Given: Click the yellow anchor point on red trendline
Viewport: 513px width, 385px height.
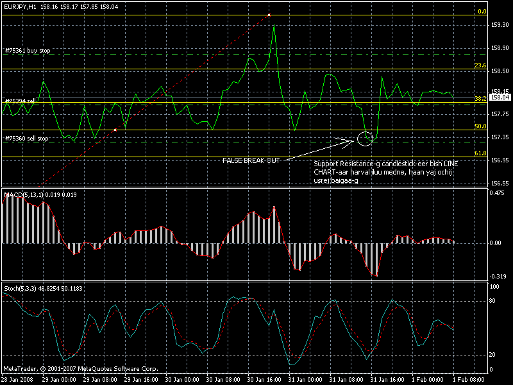Looking at the screenshot, I should coord(115,130).
